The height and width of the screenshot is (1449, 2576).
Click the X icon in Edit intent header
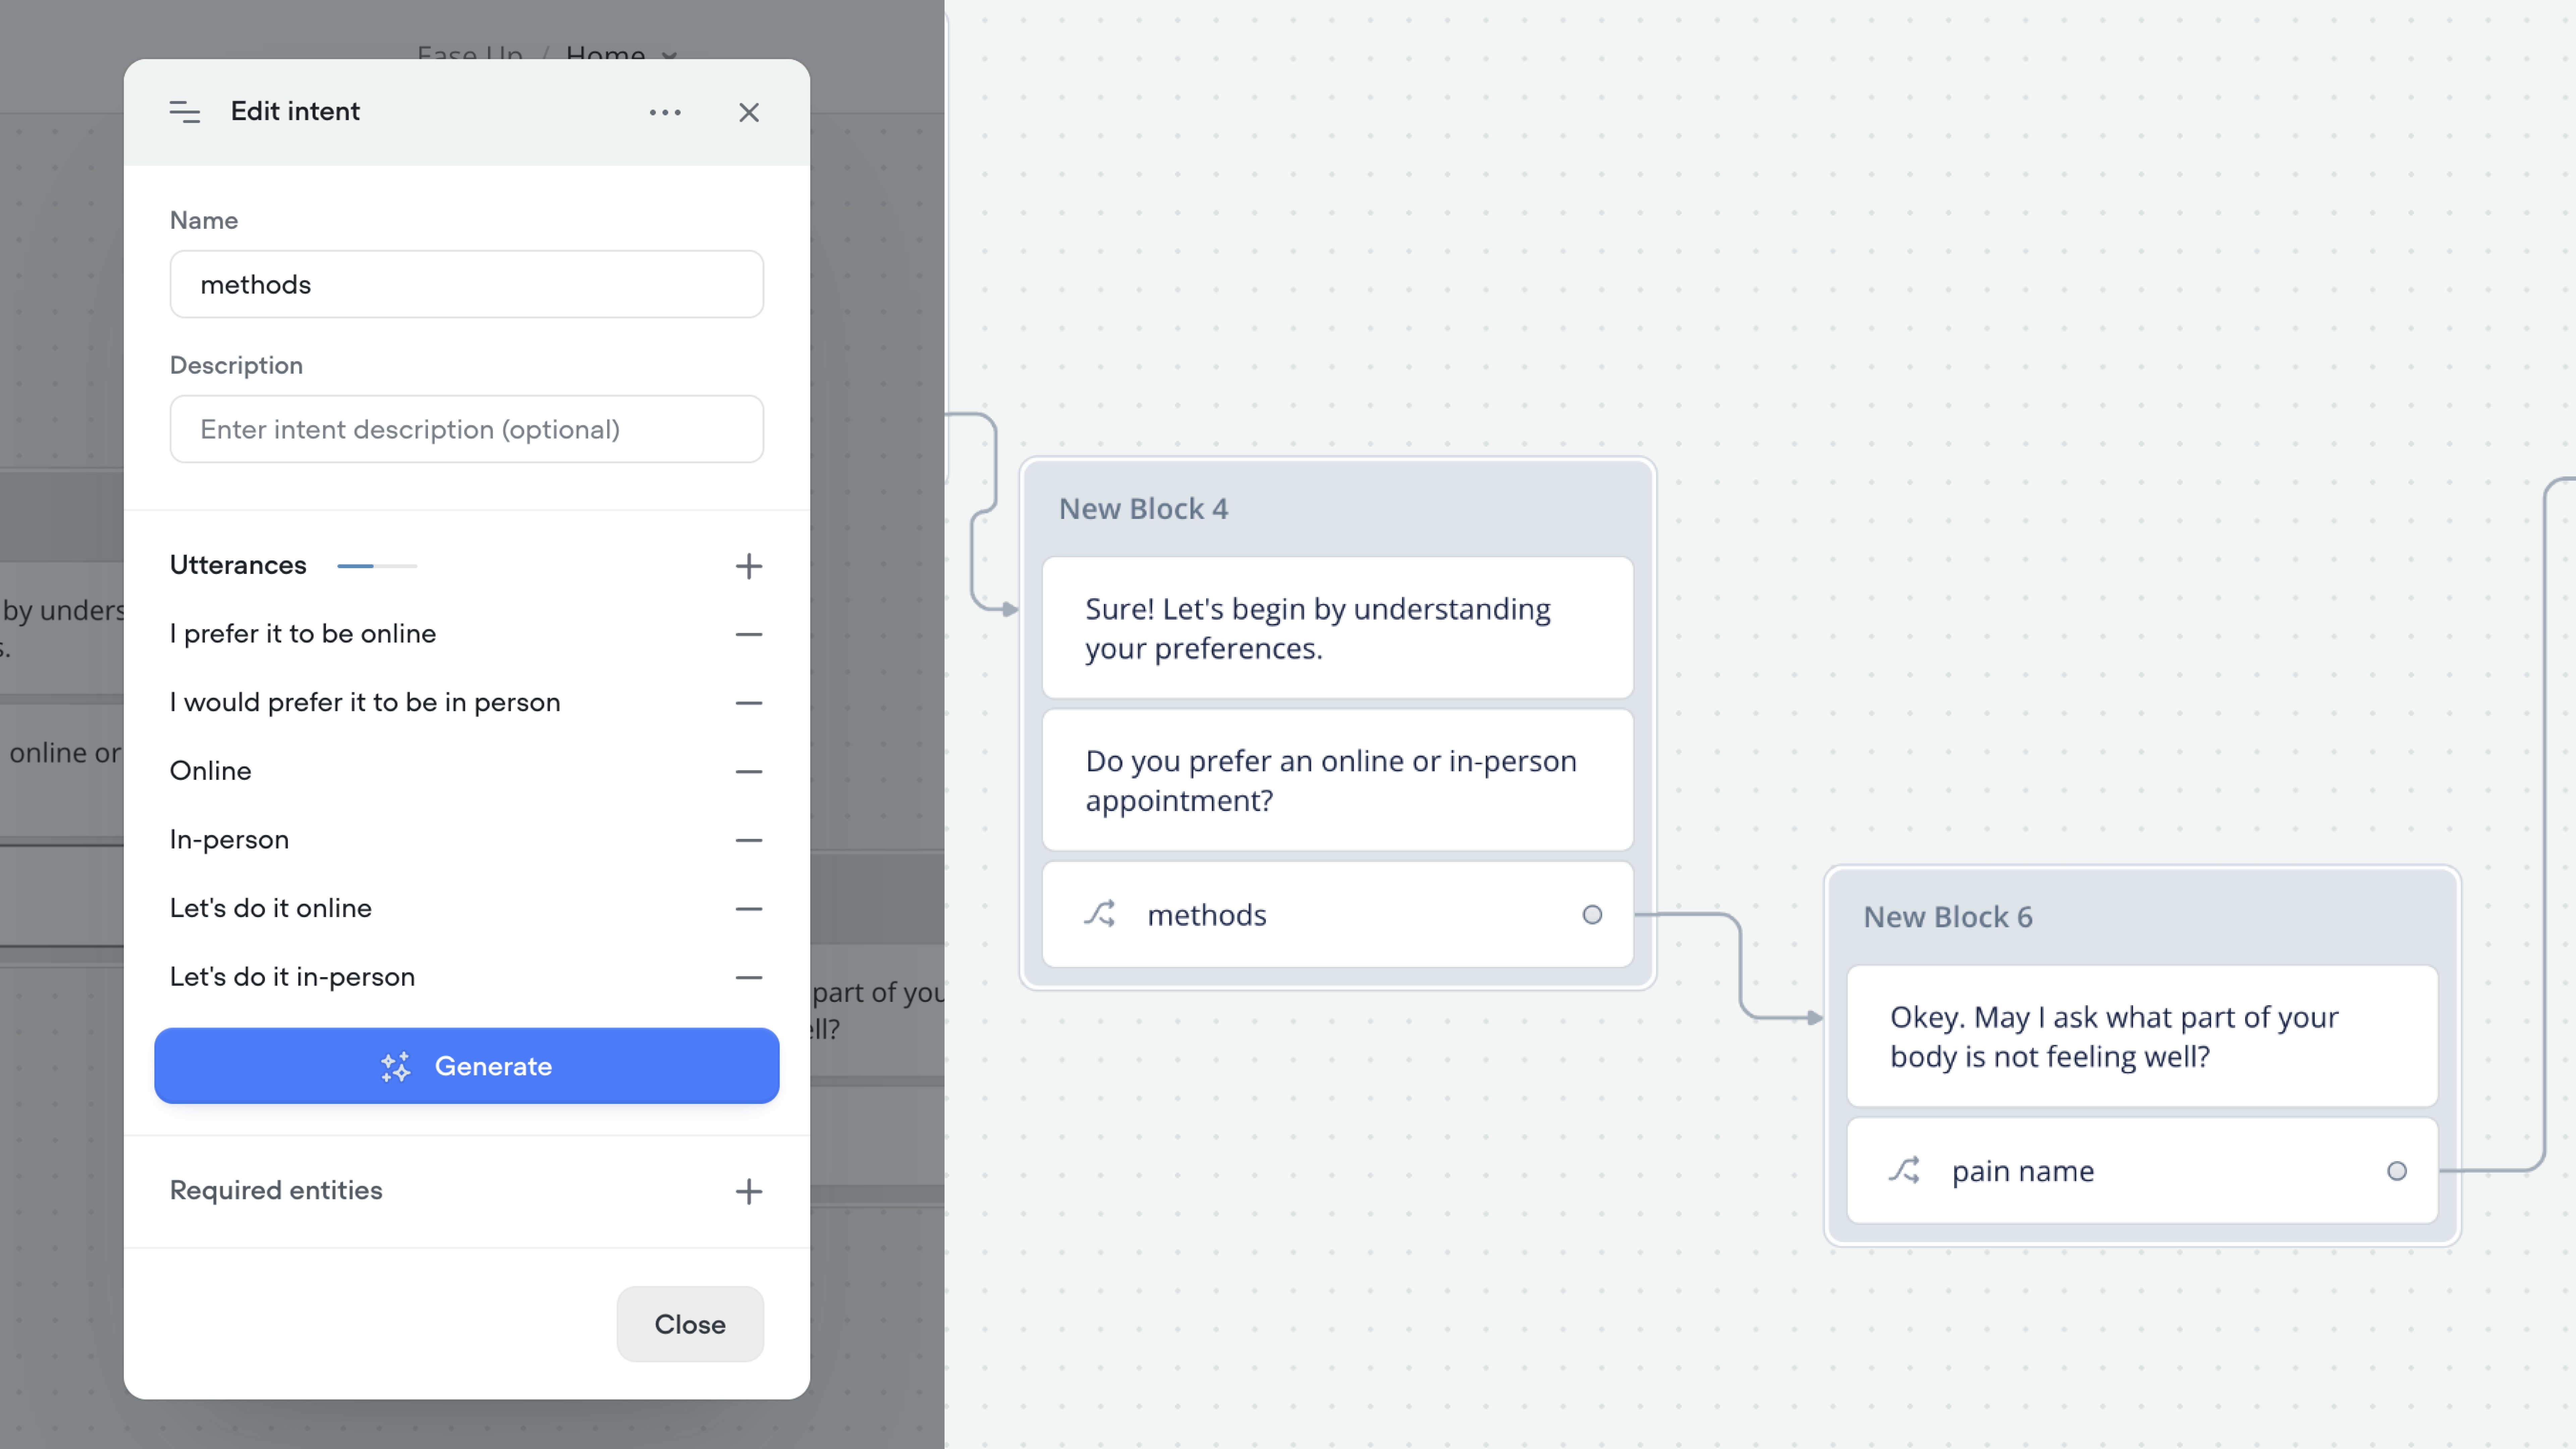click(x=749, y=112)
